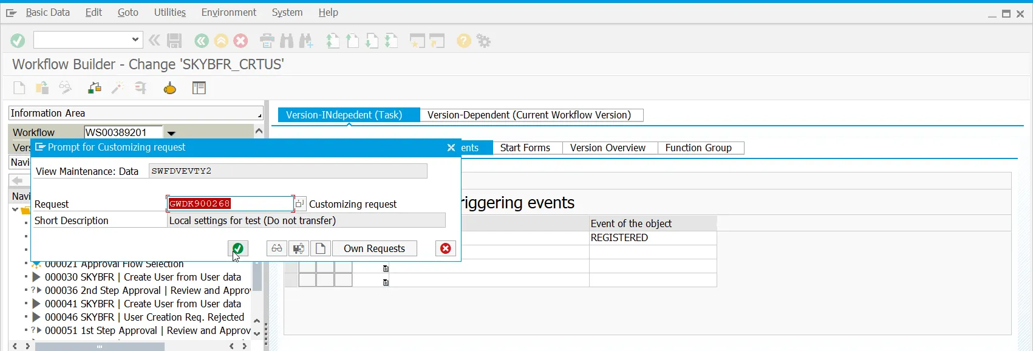The image size is (1033, 351).
Task: Toggle Display/Change glasses-pencil icon
Action: [x=65, y=88]
